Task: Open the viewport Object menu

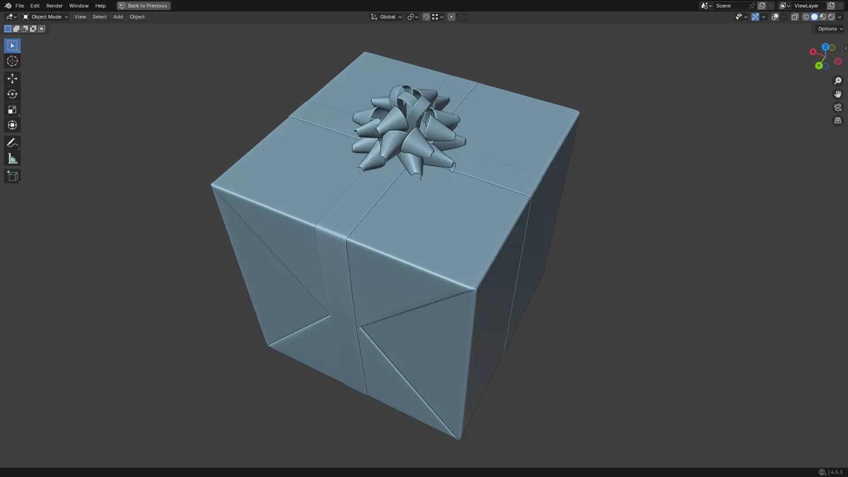Action: [137, 17]
